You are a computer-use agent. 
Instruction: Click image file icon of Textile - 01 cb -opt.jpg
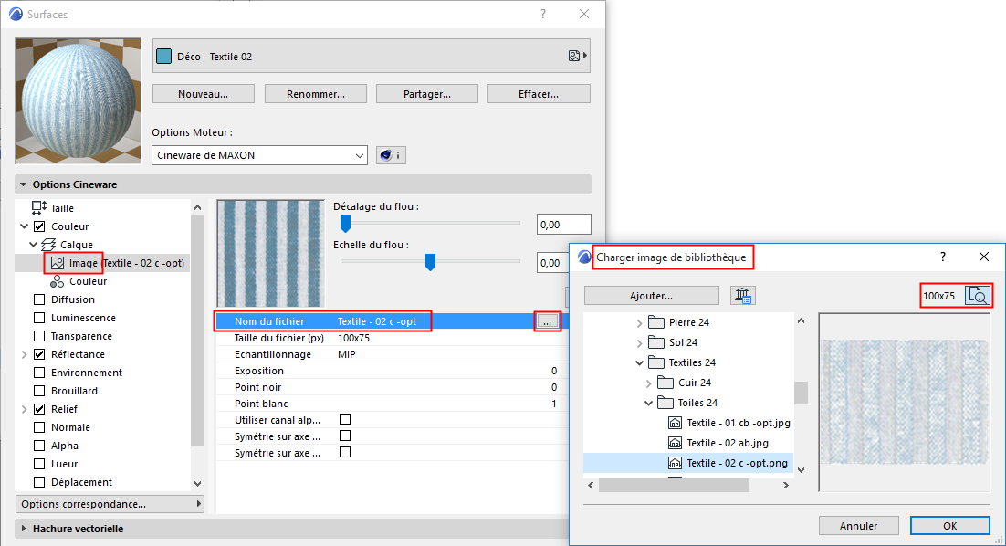pyautogui.click(x=675, y=423)
